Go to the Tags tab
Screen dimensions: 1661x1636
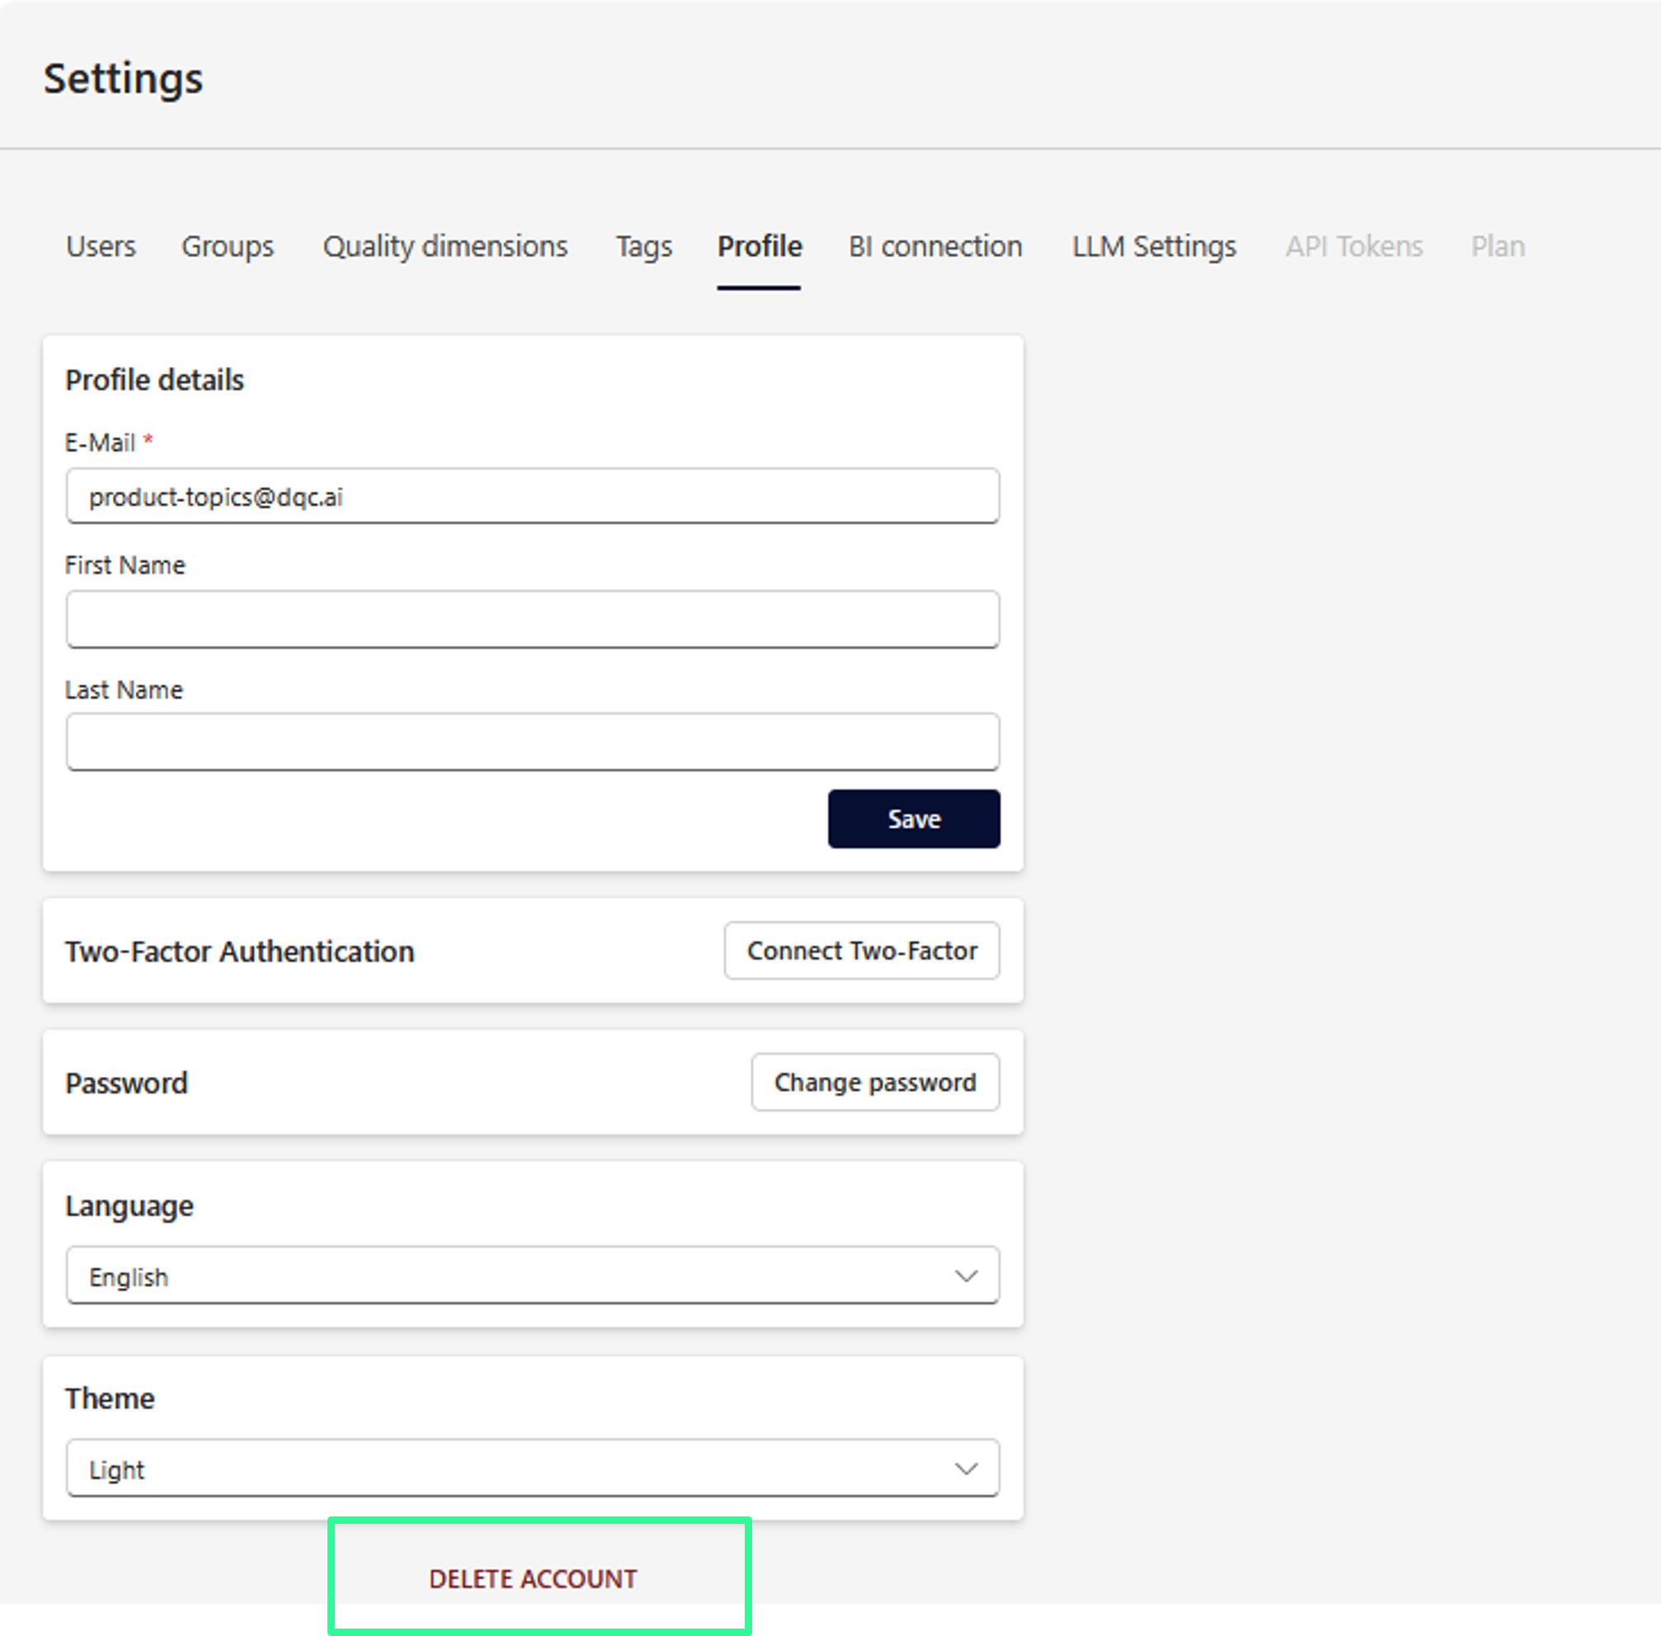click(x=642, y=247)
